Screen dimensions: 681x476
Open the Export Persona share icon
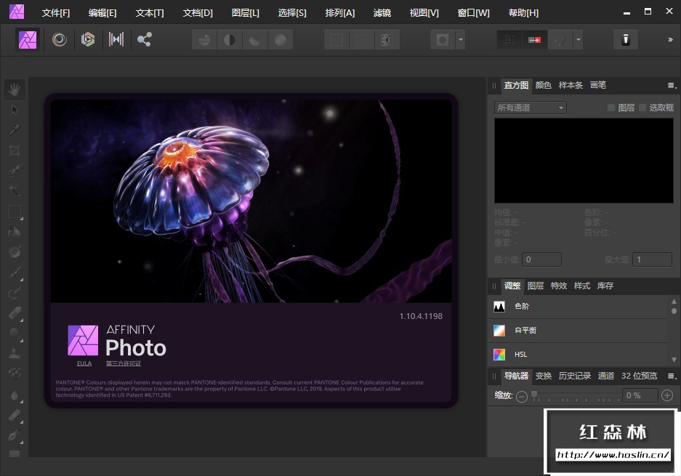[x=144, y=40]
